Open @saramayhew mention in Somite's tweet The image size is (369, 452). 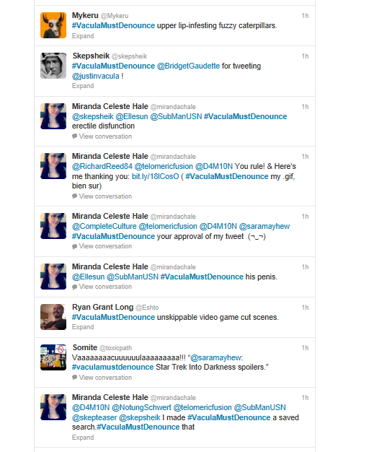click(x=216, y=357)
